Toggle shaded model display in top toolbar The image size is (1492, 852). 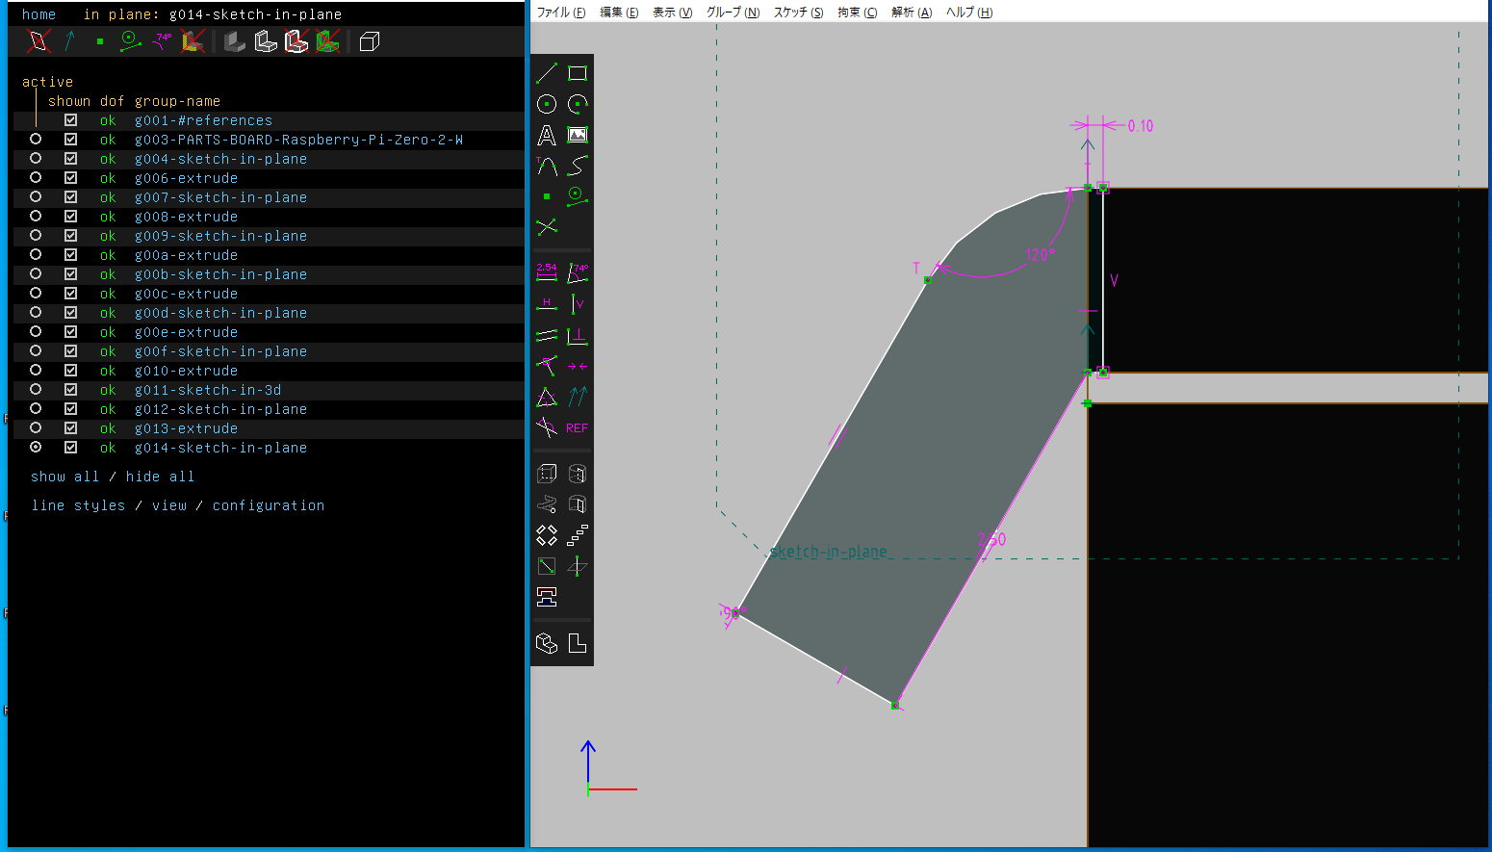pyautogui.click(x=235, y=41)
